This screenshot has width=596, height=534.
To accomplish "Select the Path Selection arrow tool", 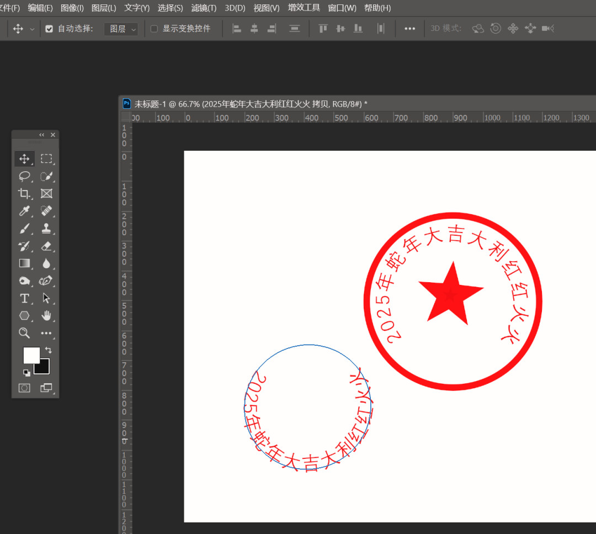I will click(46, 298).
